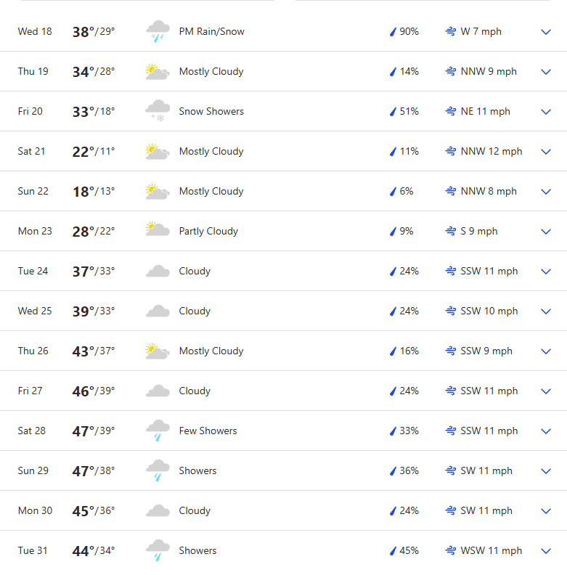Click the wind icon beside WSW 11 mph

[451, 551]
